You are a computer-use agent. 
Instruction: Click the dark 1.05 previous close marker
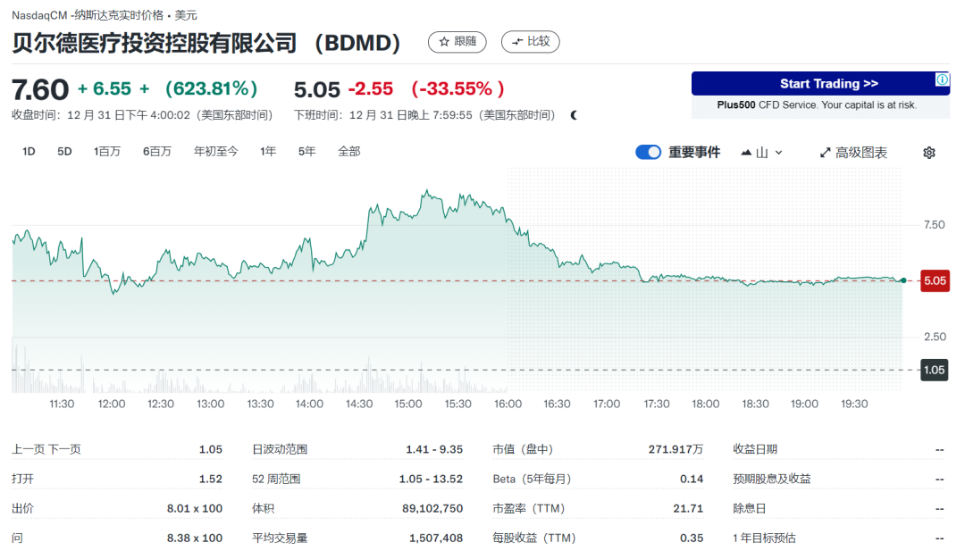coord(935,371)
